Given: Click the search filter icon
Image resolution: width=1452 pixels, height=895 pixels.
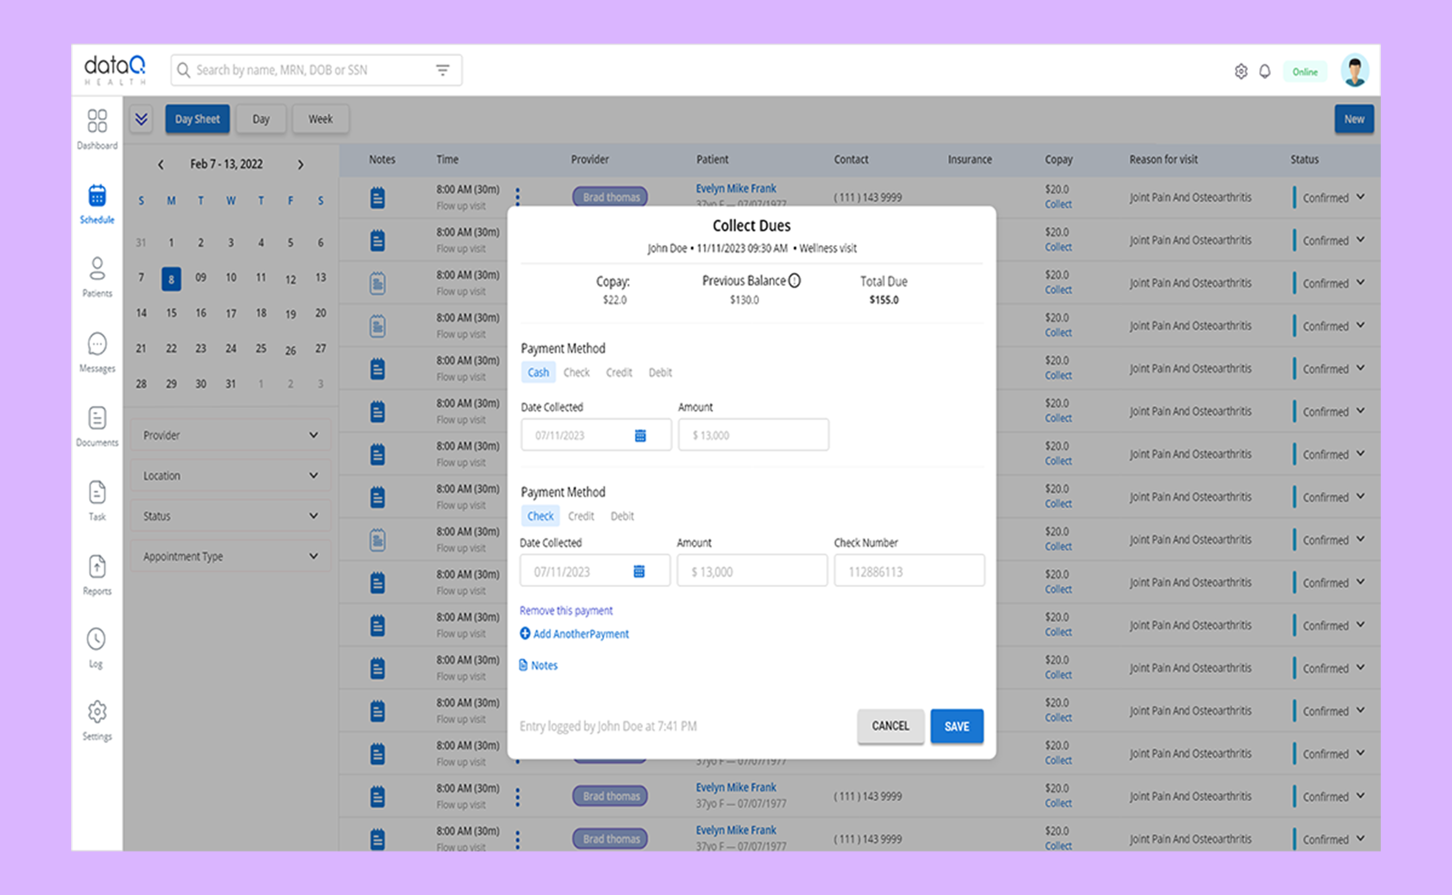Looking at the screenshot, I should pyautogui.click(x=442, y=70).
